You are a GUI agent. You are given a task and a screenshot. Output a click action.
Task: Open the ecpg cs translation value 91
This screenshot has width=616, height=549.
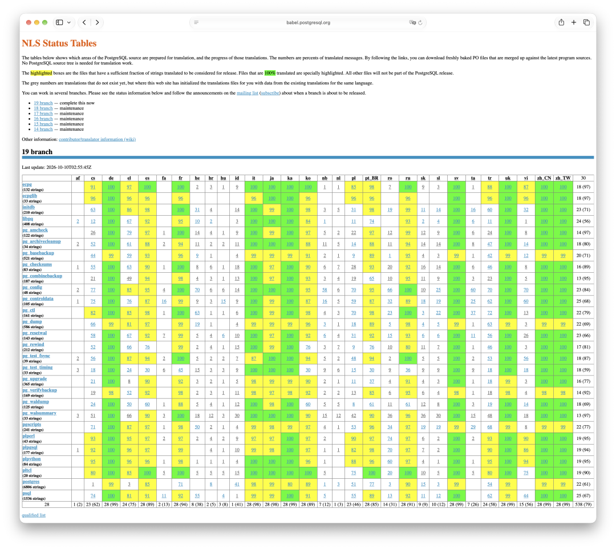tap(93, 187)
